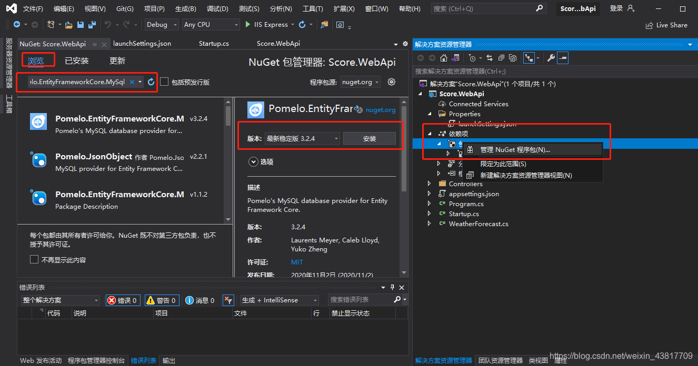Sync Solution Explorer with active document
The width and height of the screenshot is (698, 366).
click(489, 58)
